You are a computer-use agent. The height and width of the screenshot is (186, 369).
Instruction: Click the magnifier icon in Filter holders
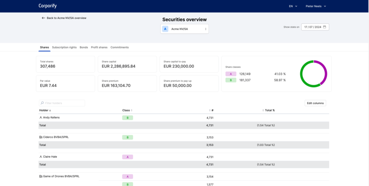(x=42, y=103)
